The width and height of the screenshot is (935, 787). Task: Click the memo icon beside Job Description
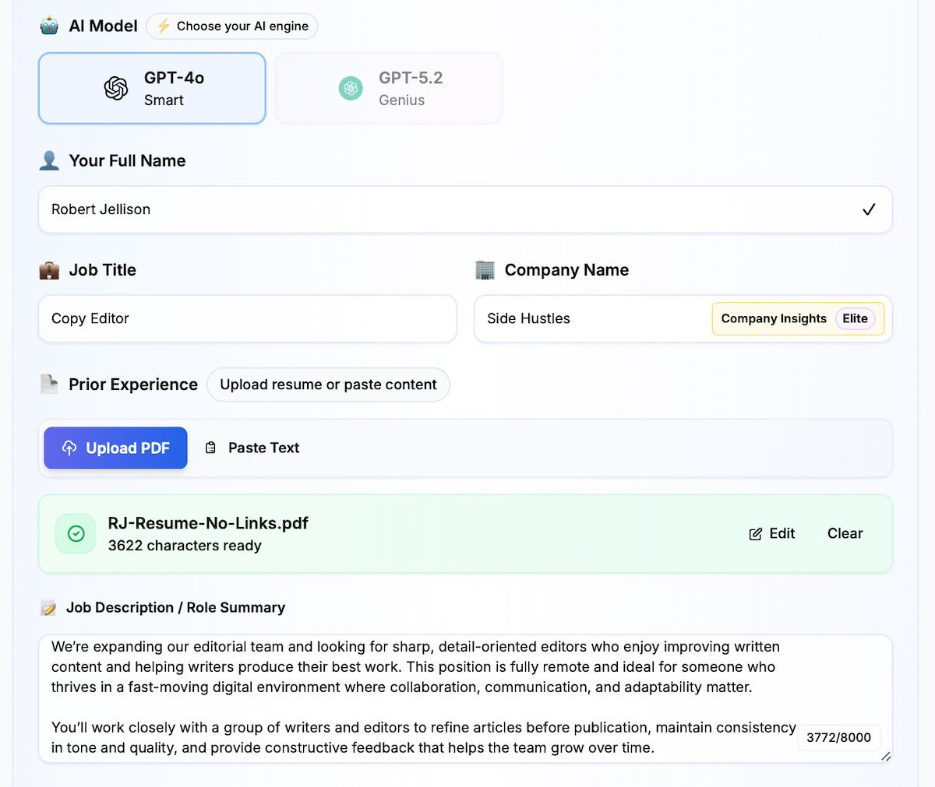[48, 608]
